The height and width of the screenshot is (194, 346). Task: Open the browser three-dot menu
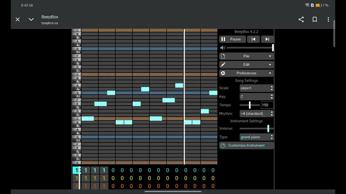tap(328, 19)
